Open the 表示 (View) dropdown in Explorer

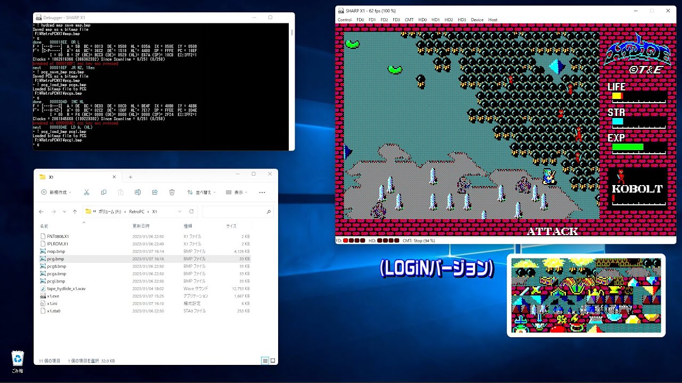tap(238, 192)
